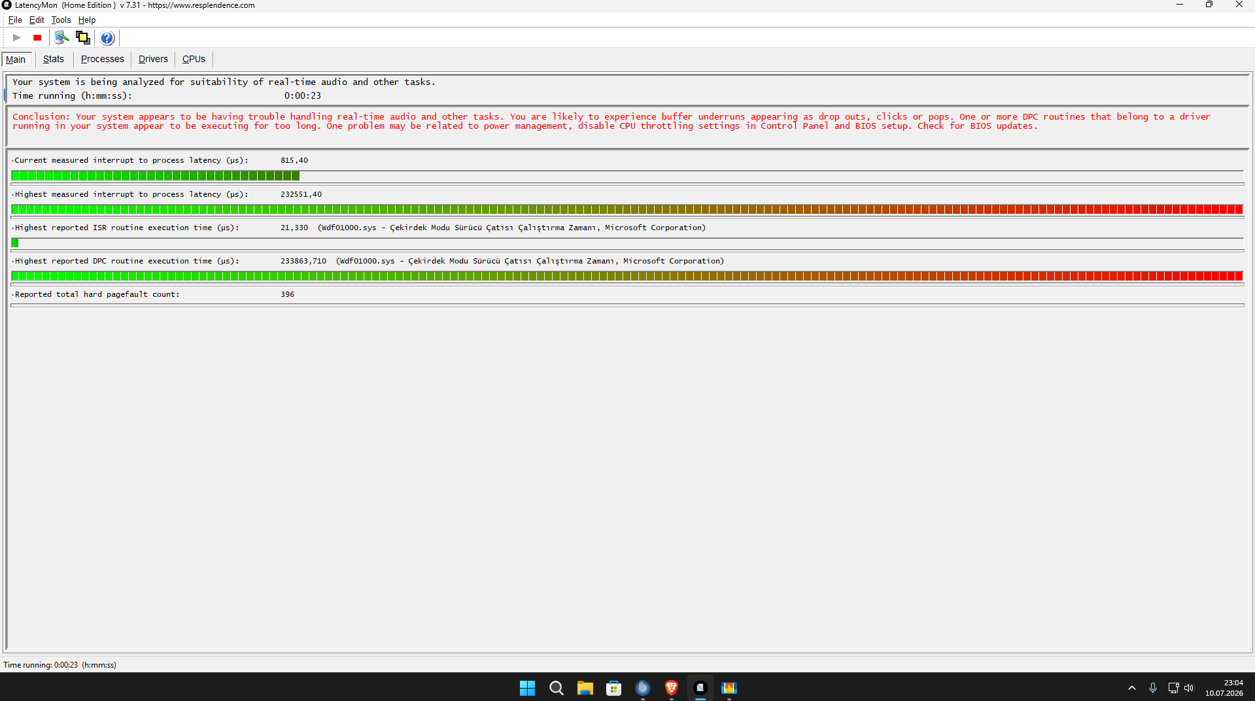Click the Start monitoring play button
Screen dimensions: 1255x701
tap(17, 38)
